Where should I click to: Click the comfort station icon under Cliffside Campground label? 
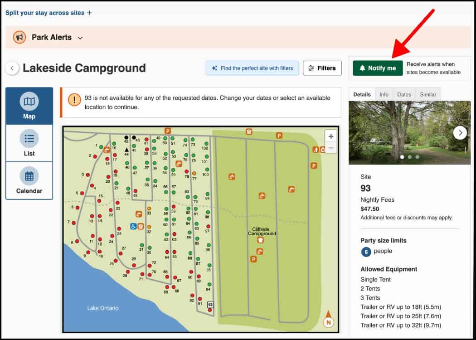[260, 240]
